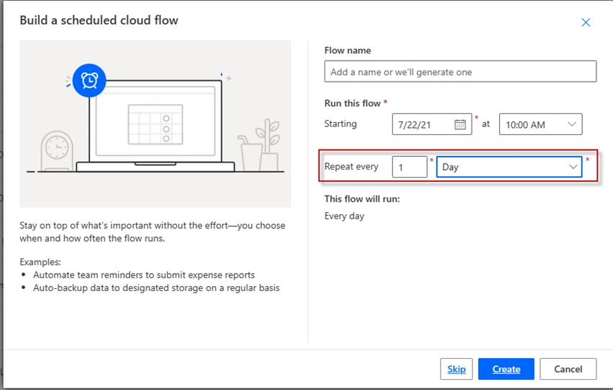613x390 pixels.
Task: Click the Cancel button
Action: (568, 369)
